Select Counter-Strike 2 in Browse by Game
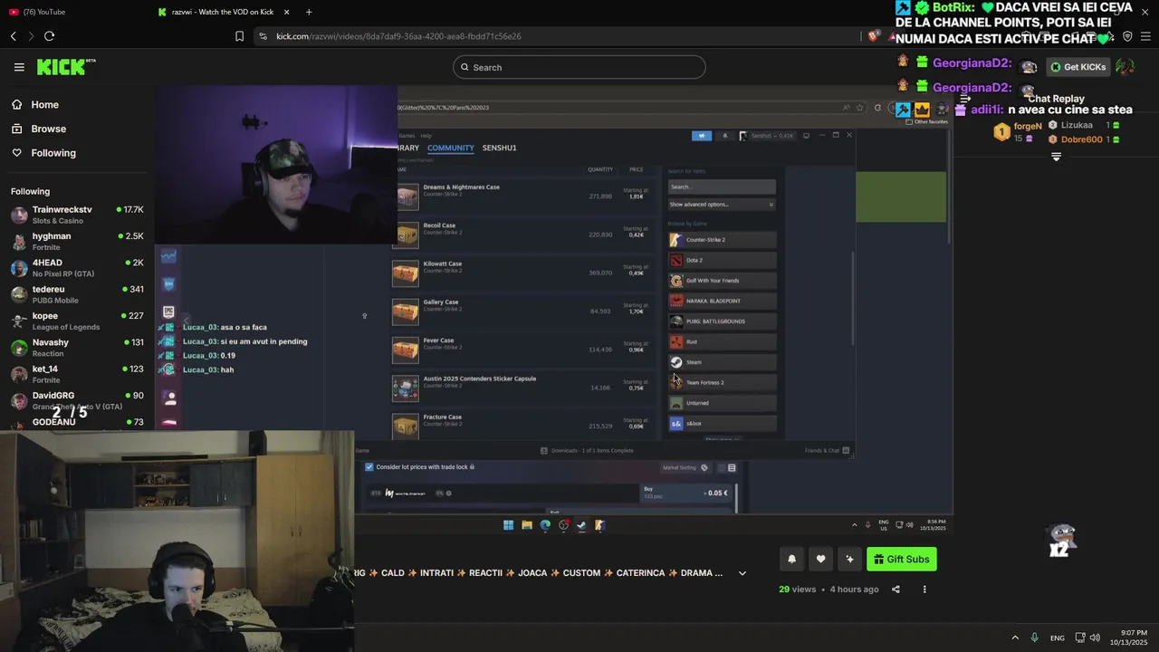1159x652 pixels. point(722,240)
